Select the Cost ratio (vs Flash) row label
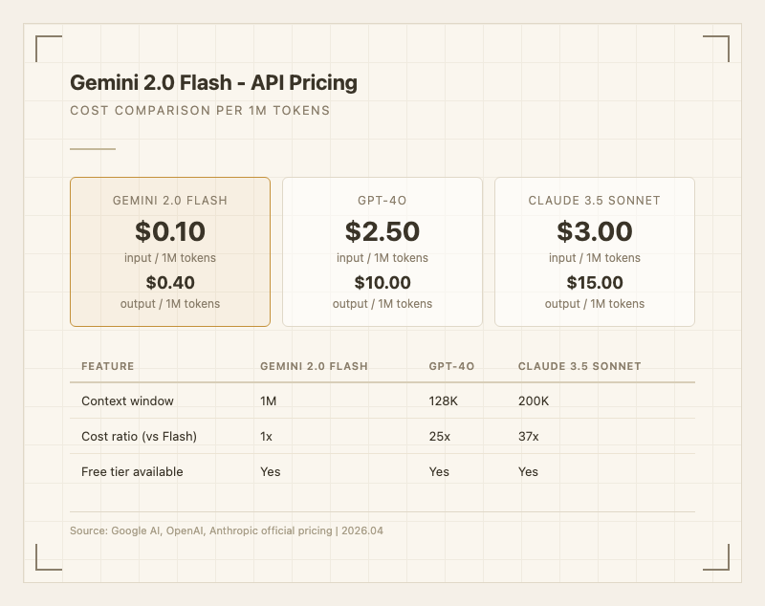This screenshot has width=765, height=606. (140, 437)
